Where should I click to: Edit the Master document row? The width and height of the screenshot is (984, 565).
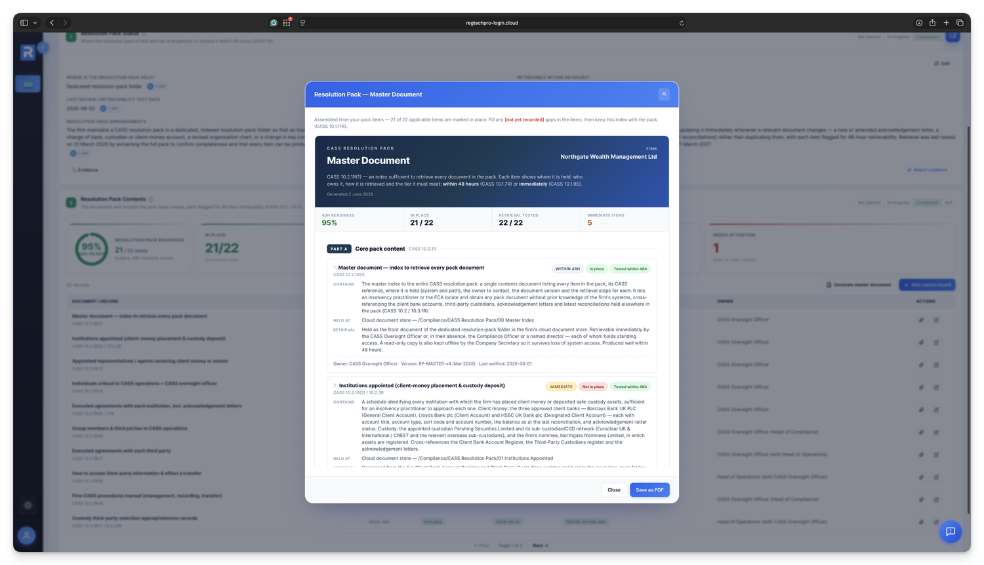936,320
